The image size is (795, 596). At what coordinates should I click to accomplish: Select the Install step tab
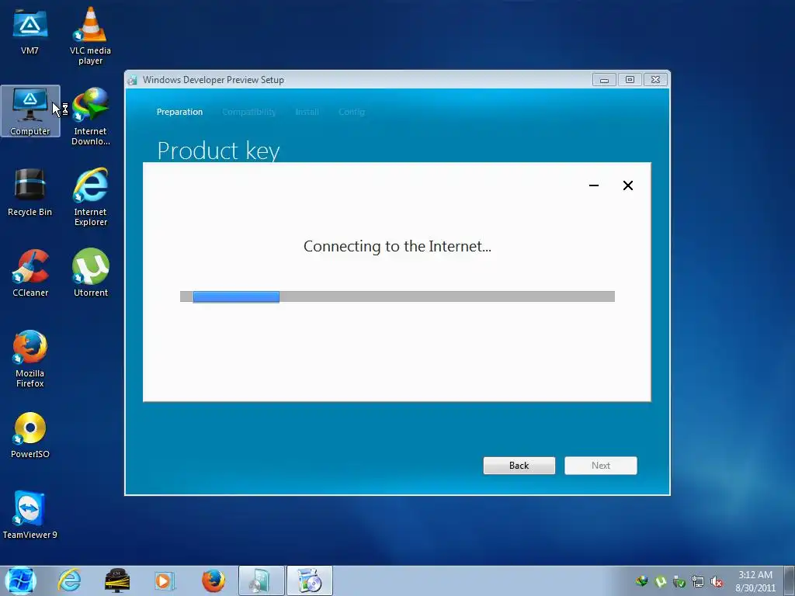coord(307,112)
